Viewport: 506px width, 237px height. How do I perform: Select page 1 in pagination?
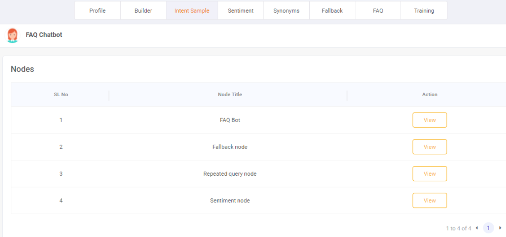click(488, 228)
